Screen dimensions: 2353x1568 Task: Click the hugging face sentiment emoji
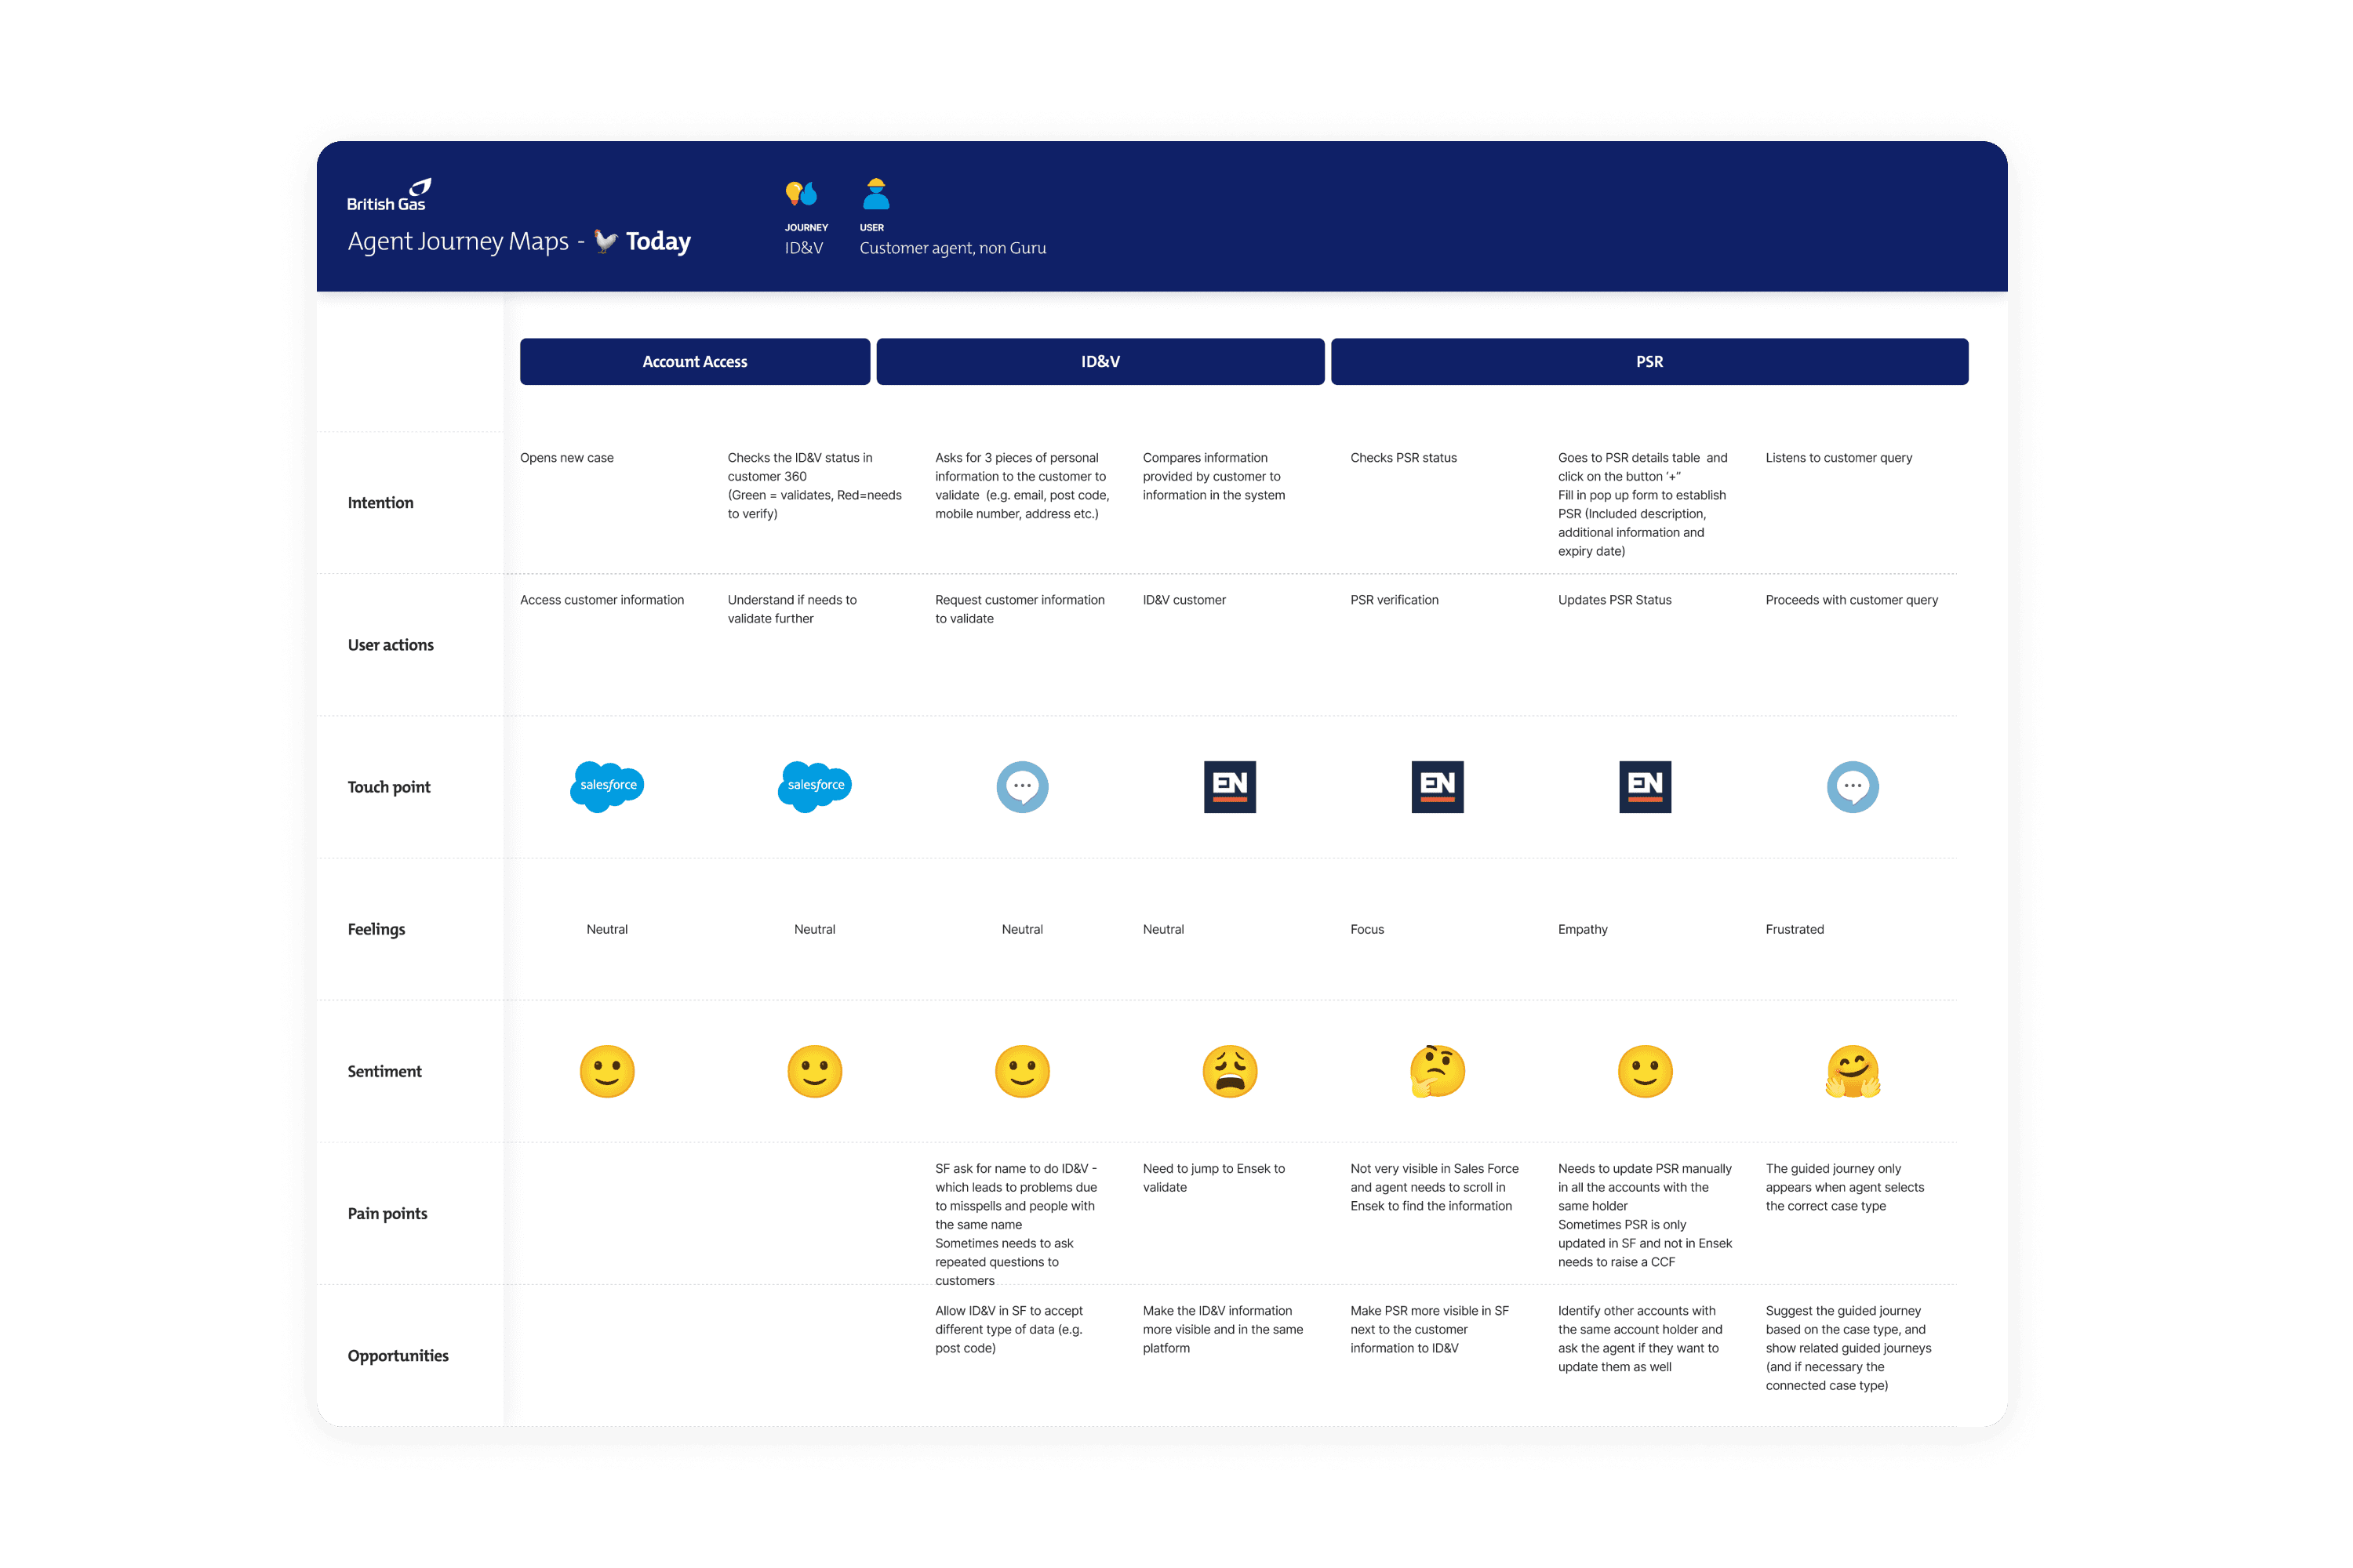(x=1852, y=1071)
